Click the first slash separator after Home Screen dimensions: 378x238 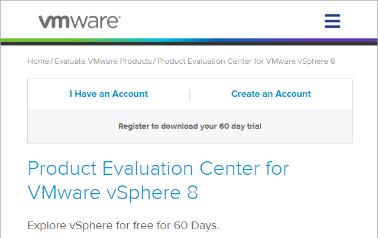click(52, 61)
